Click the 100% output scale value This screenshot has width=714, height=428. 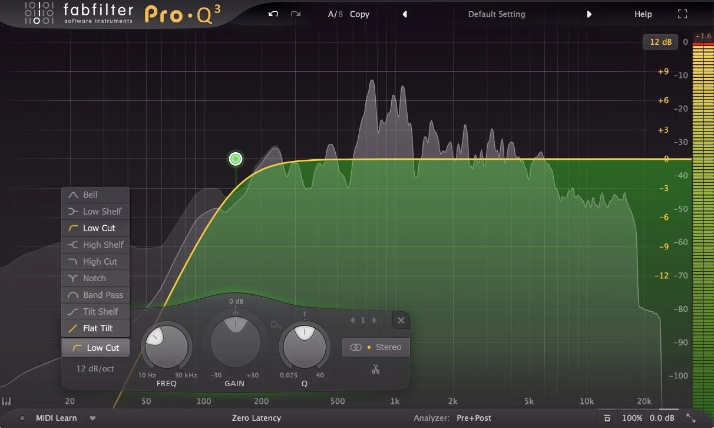pos(632,418)
